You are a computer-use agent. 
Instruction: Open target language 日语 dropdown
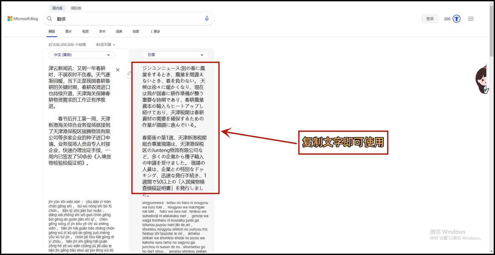[175, 55]
